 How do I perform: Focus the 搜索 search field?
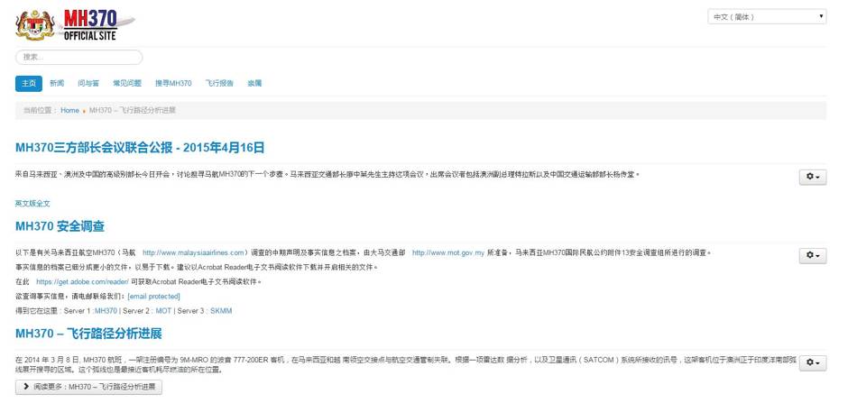79,57
